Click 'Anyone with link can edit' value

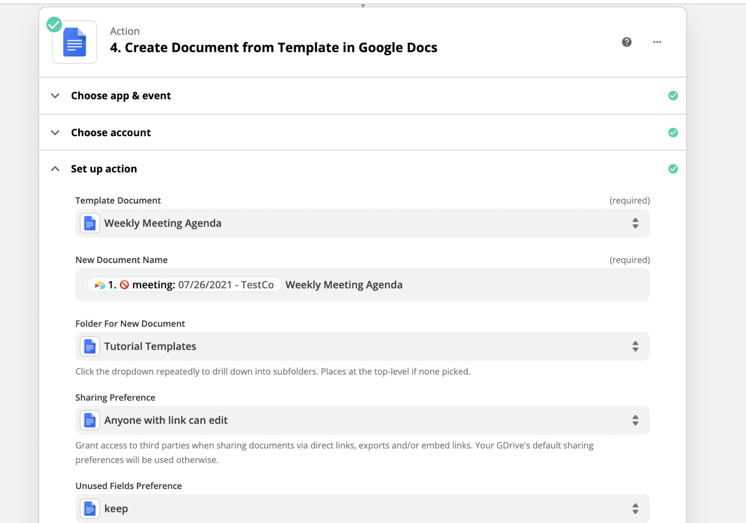pos(166,420)
